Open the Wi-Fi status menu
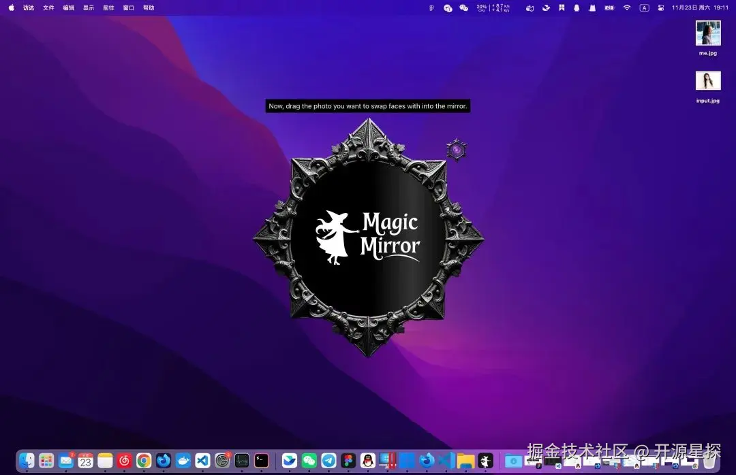Image resolution: width=736 pixels, height=475 pixels. point(627,7)
